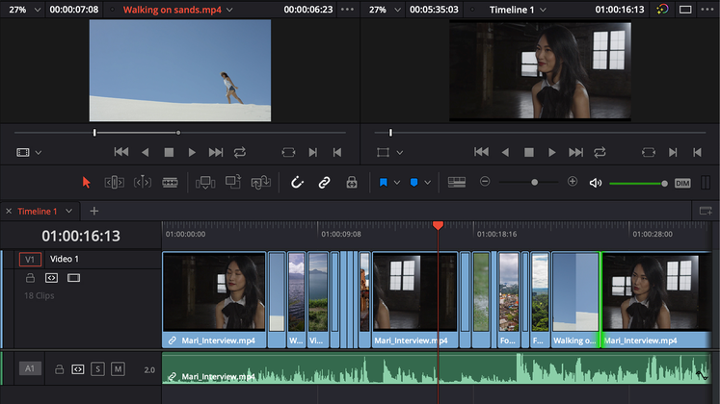Click the V1 track destination button
This screenshot has height=404, width=720.
point(30,259)
